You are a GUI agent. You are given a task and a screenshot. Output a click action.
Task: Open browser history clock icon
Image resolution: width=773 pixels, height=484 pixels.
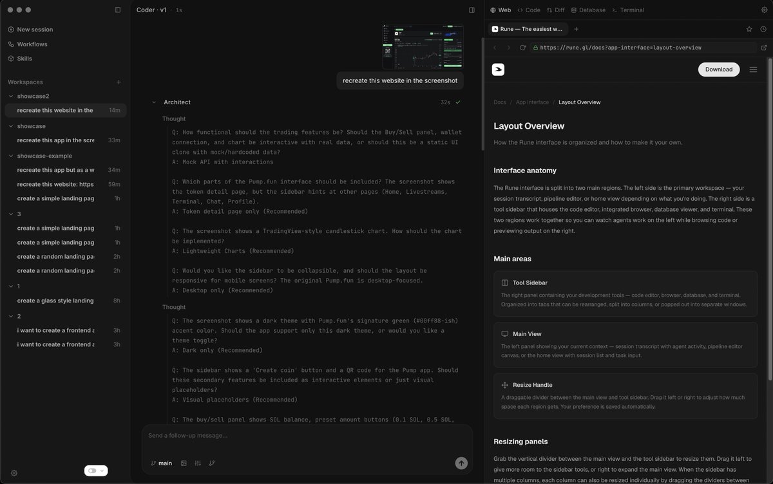click(x=763, y=29)
